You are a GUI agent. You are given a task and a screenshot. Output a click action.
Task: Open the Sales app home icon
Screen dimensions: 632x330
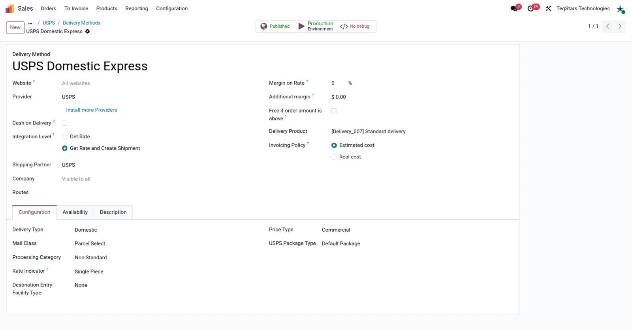coord(9,8)
